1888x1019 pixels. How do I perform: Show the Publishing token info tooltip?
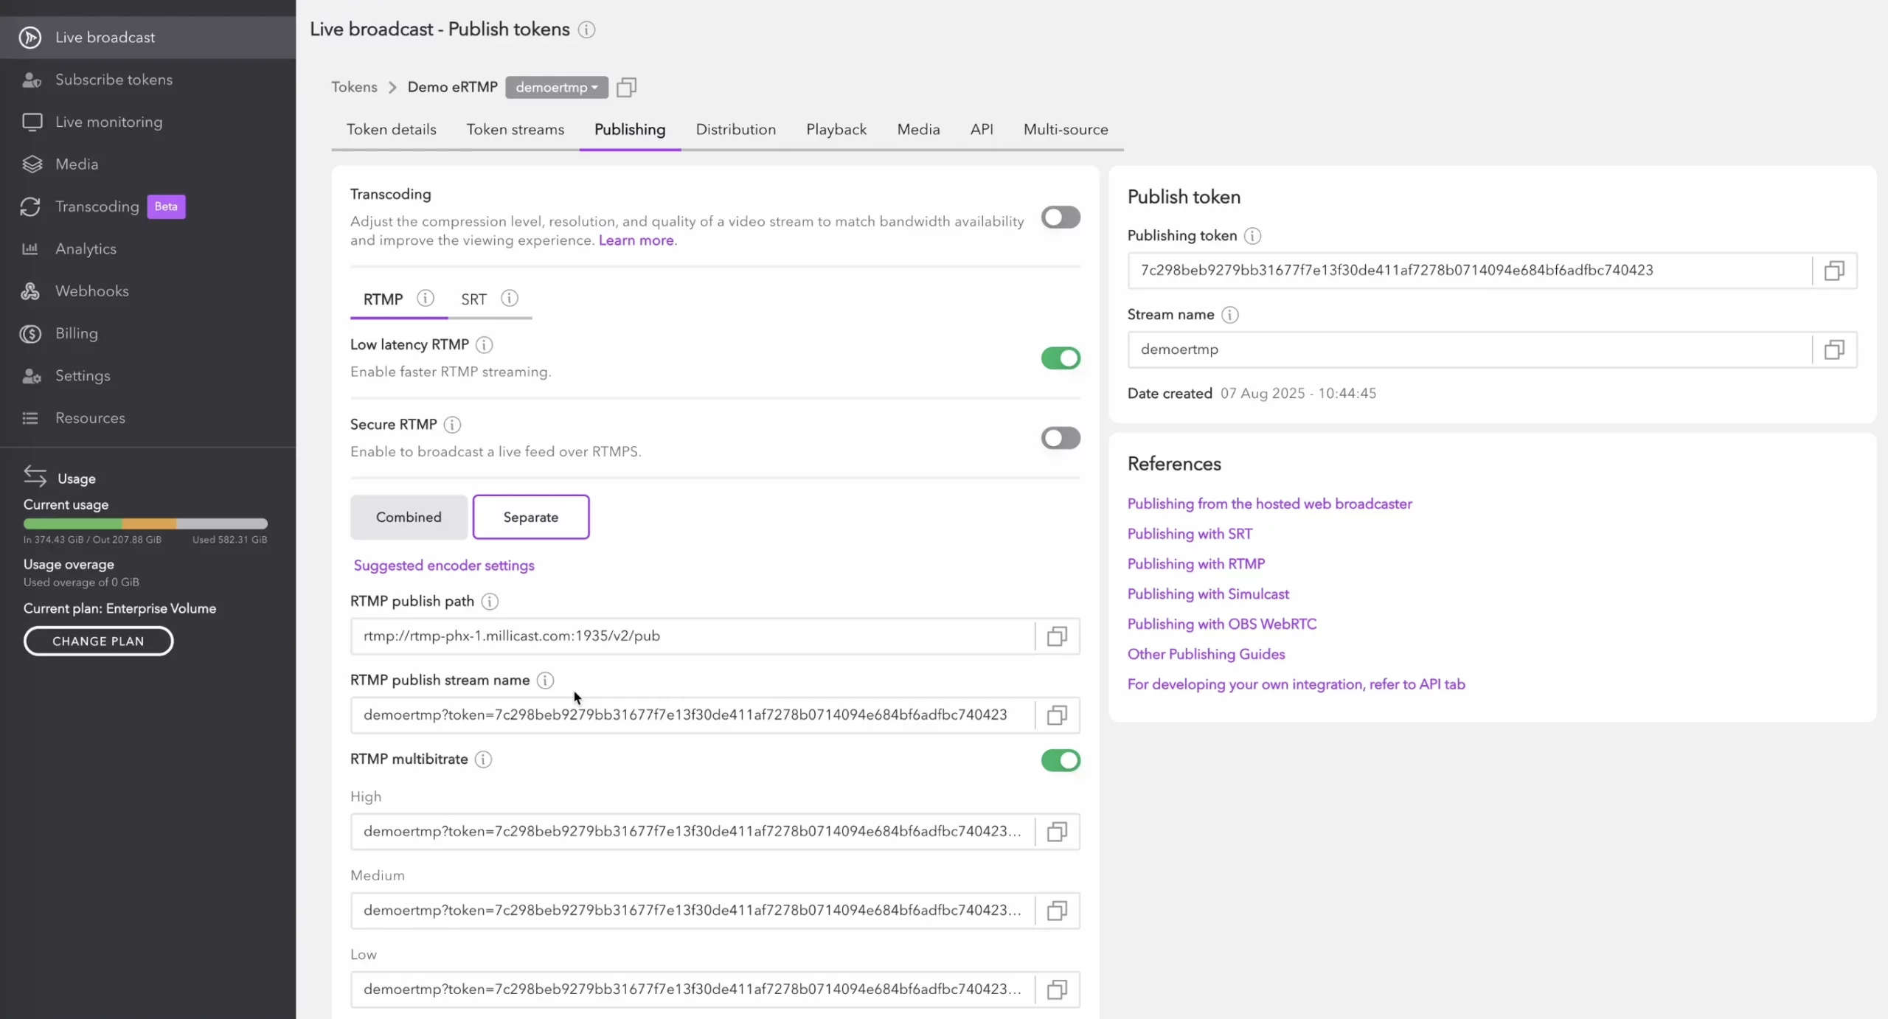click(1252, 235)
